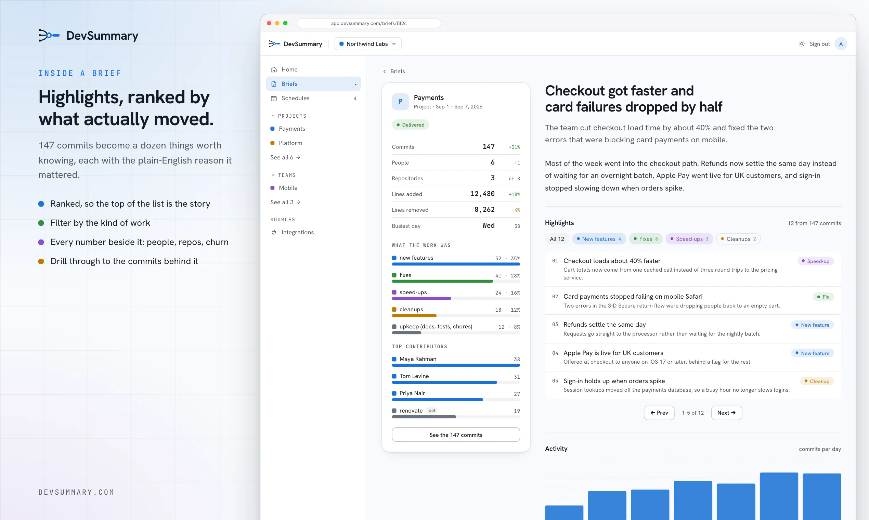The width and height of the screenshot is (869, 520).
Task: Click the tallest bar in the Activity chart
Action: [779, 496]
